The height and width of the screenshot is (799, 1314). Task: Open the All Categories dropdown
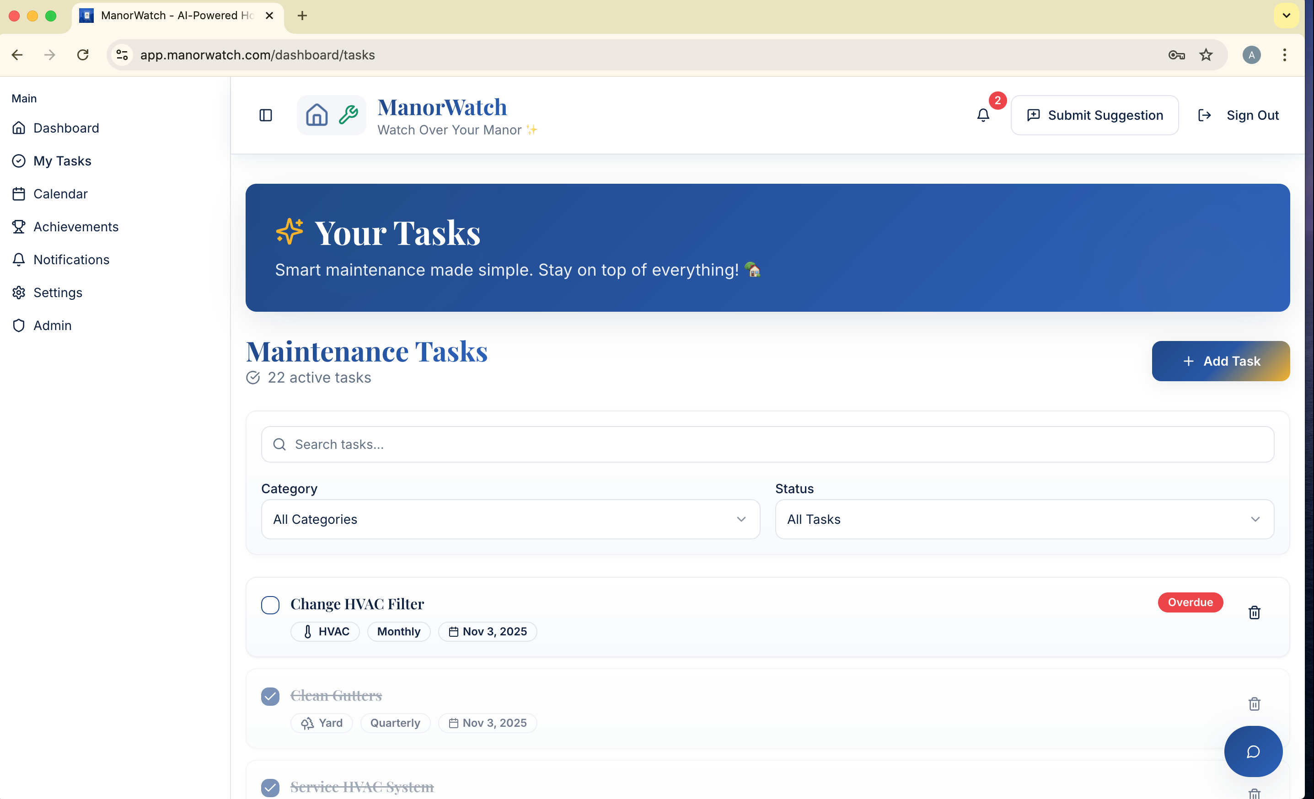point(510,519)
